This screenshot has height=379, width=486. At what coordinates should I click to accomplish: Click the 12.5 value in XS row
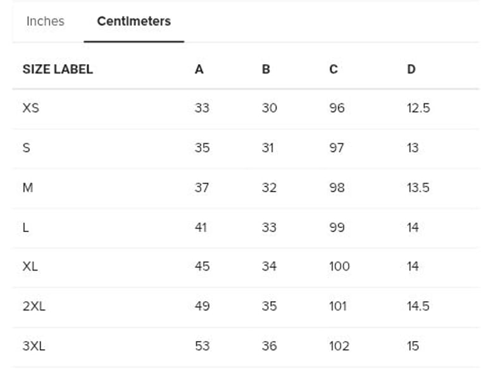(418, 108)
